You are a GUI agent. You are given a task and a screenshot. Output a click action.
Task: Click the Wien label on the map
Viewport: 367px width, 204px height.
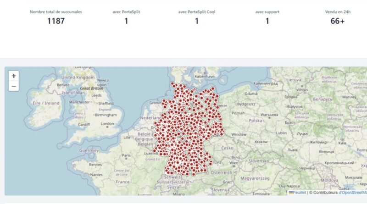click(234, 163)
